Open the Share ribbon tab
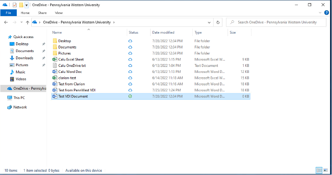 click(x=42, y=13)
